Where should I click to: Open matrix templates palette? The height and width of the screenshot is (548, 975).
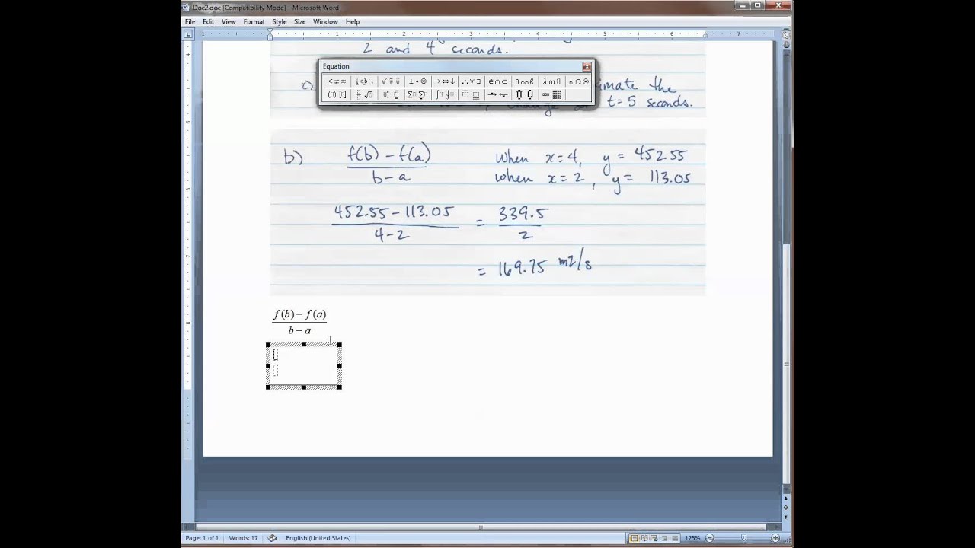click(551, 94)
